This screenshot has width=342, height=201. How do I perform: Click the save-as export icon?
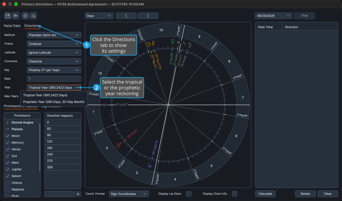coord(16,16)
